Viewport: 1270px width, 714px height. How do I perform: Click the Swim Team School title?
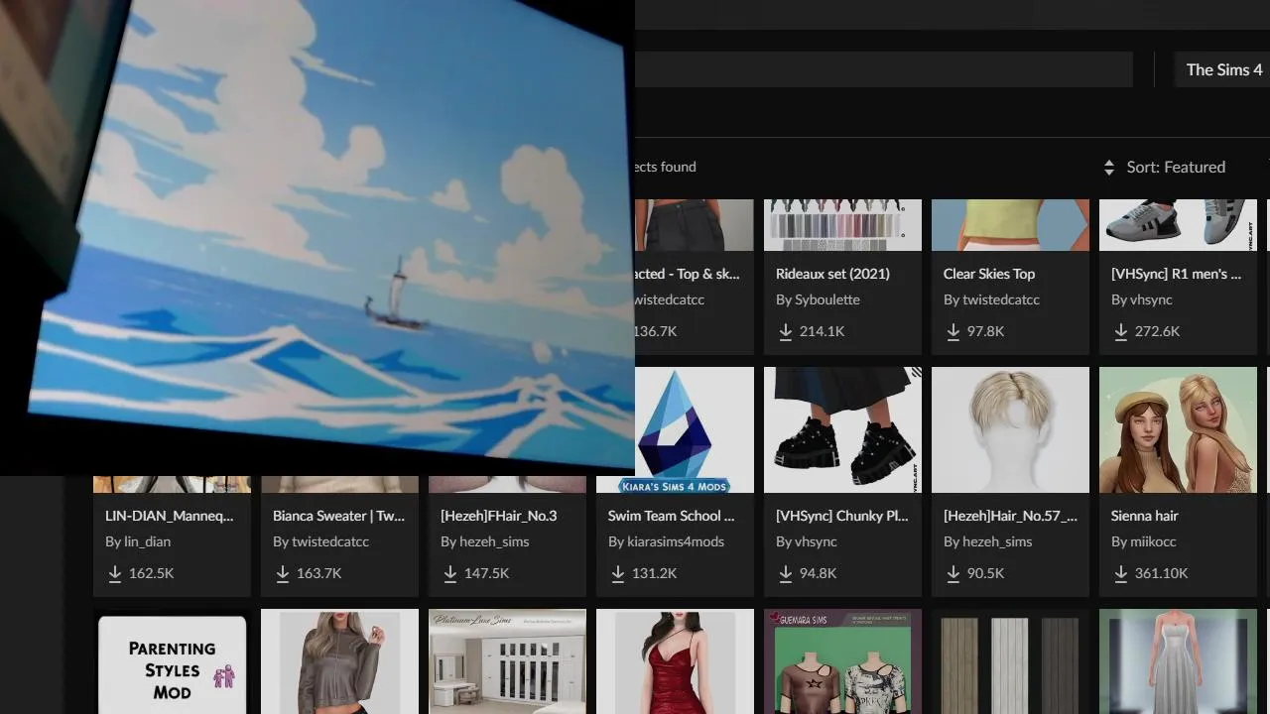pos(672,516)
